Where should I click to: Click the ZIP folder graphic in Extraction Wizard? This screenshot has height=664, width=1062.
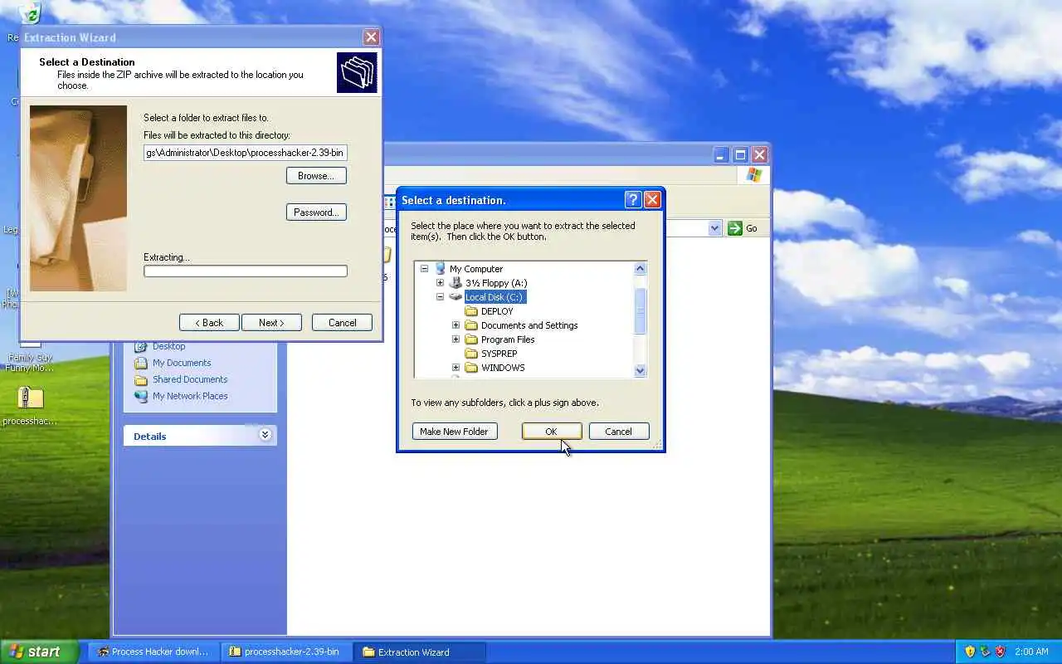pos(357,73)
